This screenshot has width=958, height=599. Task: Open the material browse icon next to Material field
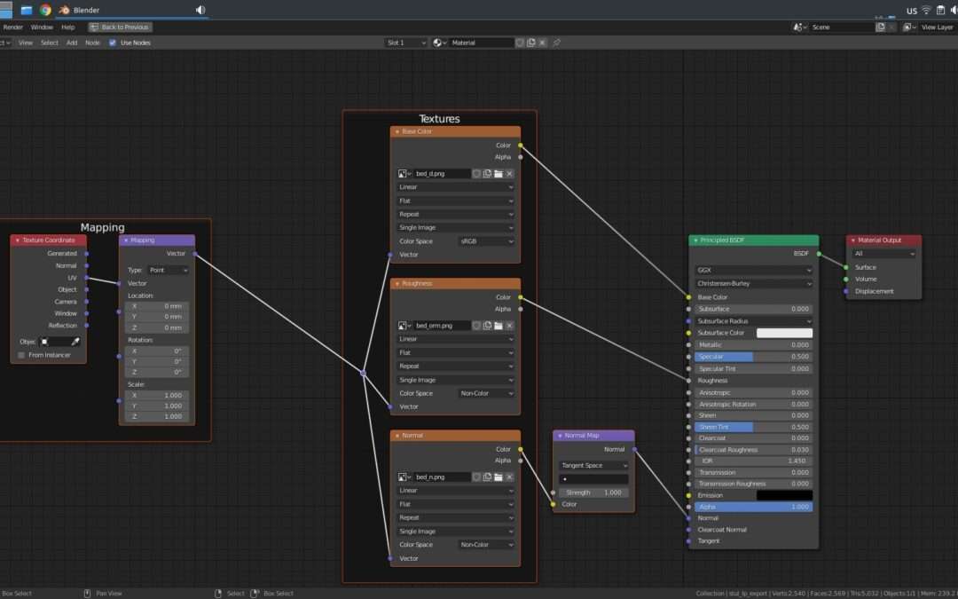pyautogui.click(x=437, y=42)
